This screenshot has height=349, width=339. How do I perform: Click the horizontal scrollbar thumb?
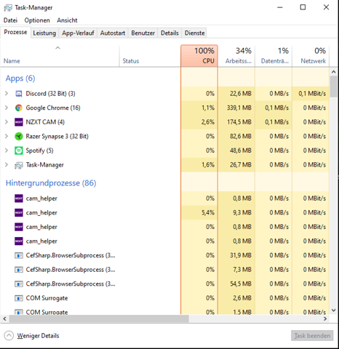[x=99, y=318]
